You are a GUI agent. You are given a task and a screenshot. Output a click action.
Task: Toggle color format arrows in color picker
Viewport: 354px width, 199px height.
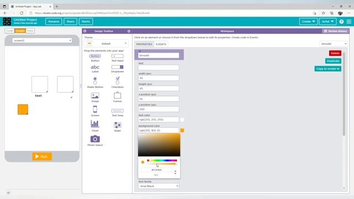175,172
